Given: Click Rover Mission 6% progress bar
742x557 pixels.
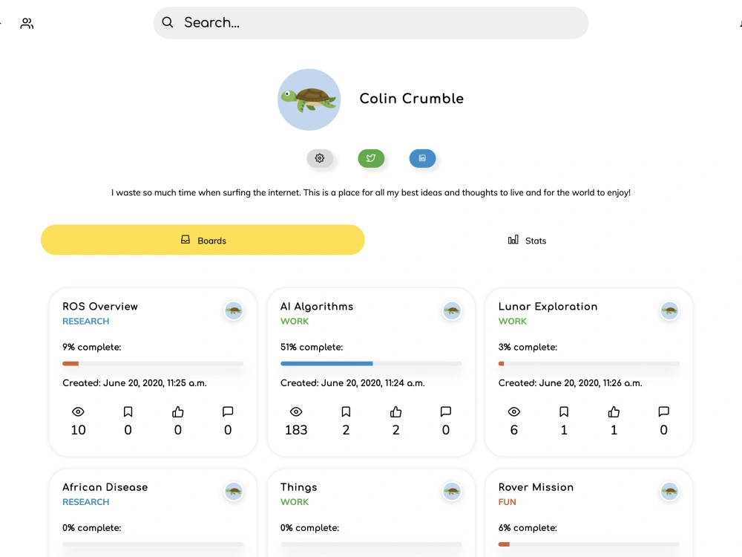Looking at the screenshot, I should click(588, 544).
